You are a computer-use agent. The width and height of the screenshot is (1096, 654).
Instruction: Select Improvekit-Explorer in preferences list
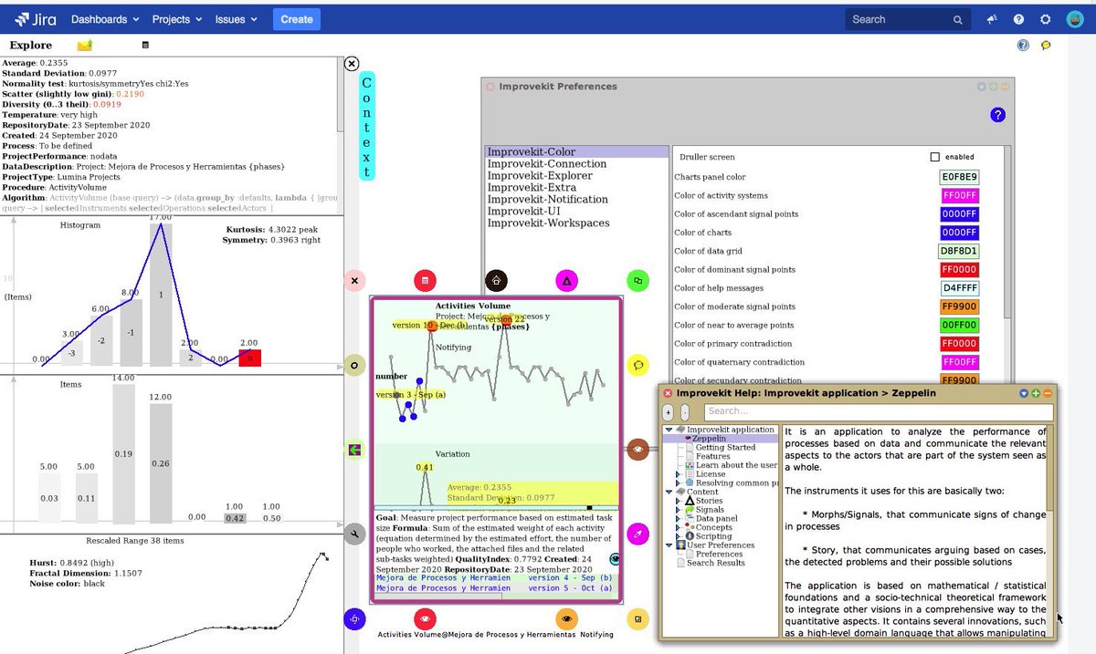click(577, 176)
